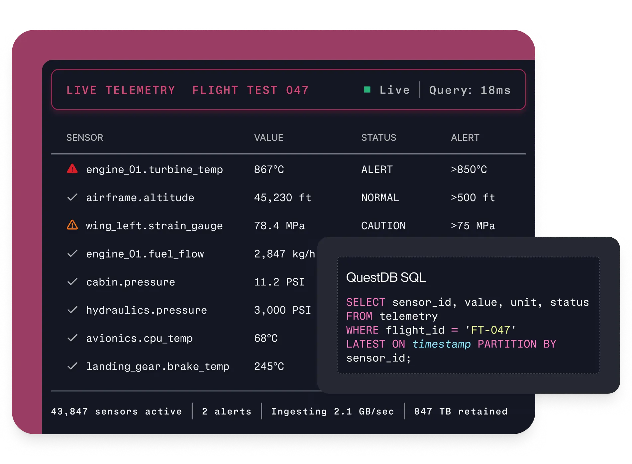Click the checkmark beside hydraulics.pressure
This screenshot has width=632, height=464.
pyautogui.click(x=72, y=310)
